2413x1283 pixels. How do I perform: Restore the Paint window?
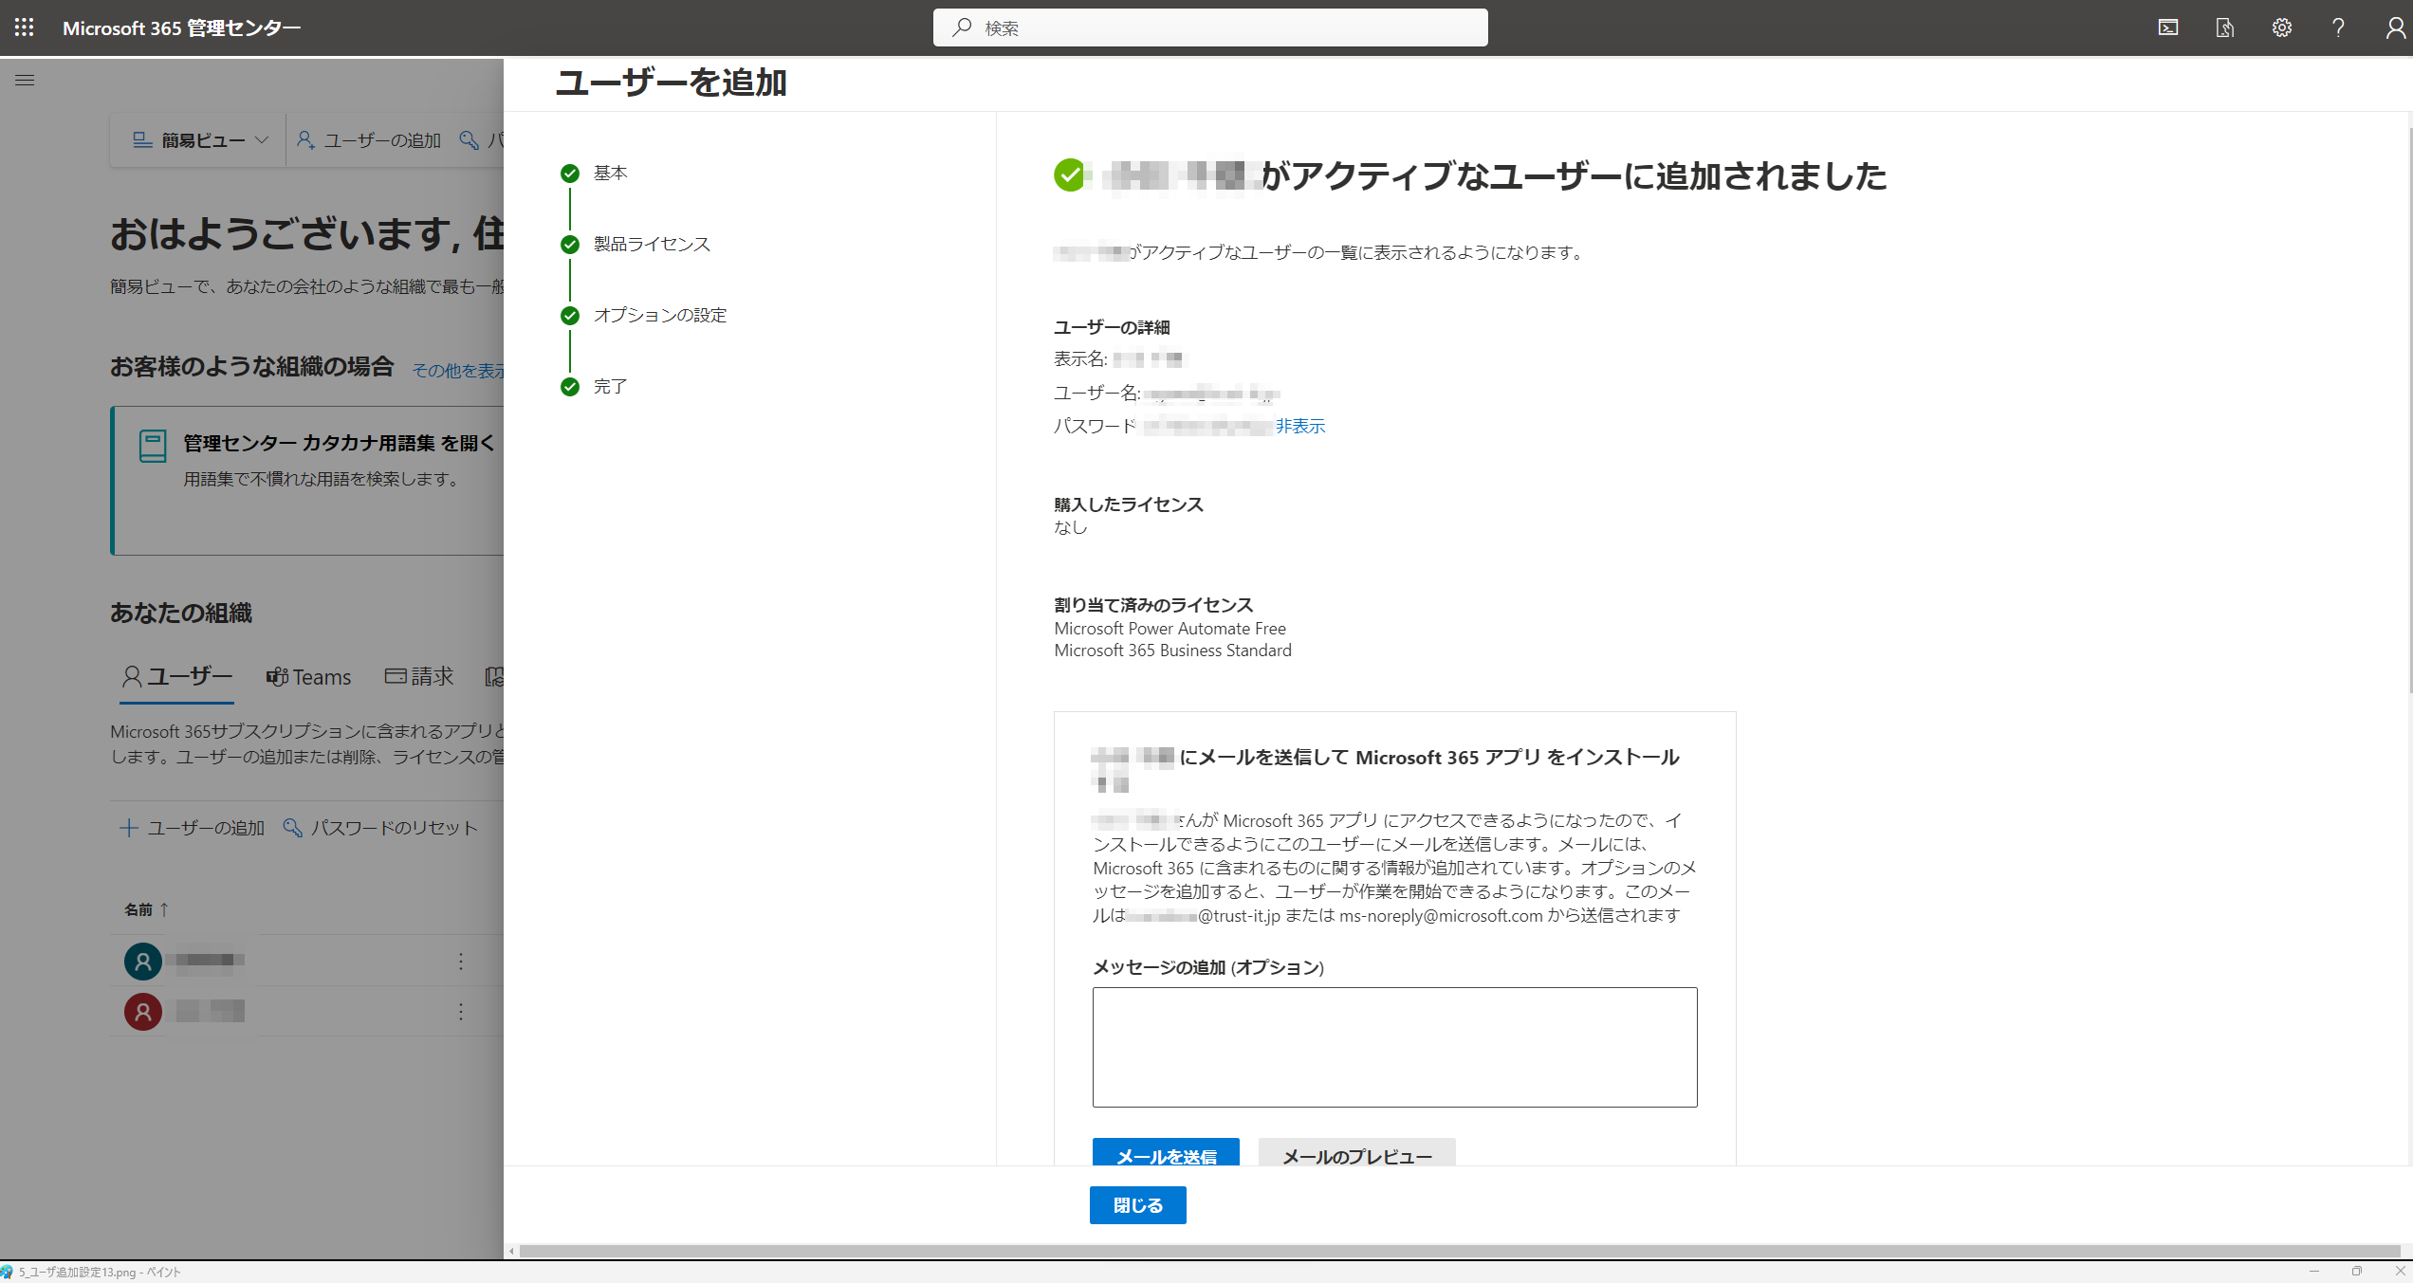tap(2357, 1271)
